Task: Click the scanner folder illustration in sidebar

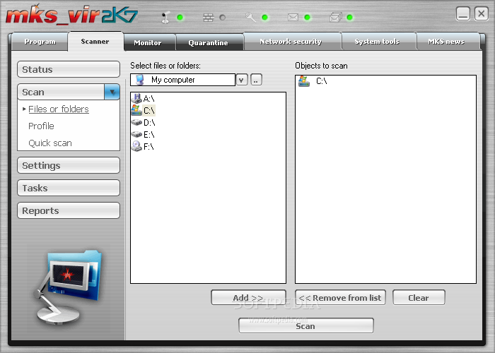Action: 68,287
